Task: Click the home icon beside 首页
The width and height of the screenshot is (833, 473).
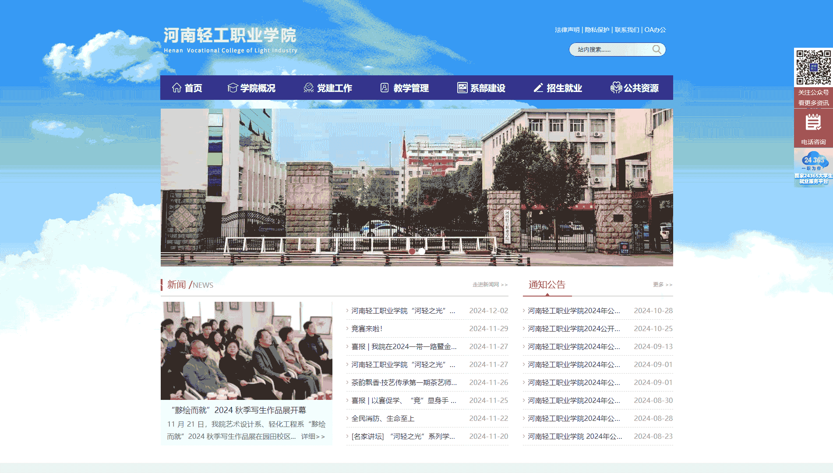Action: point(176,88)
